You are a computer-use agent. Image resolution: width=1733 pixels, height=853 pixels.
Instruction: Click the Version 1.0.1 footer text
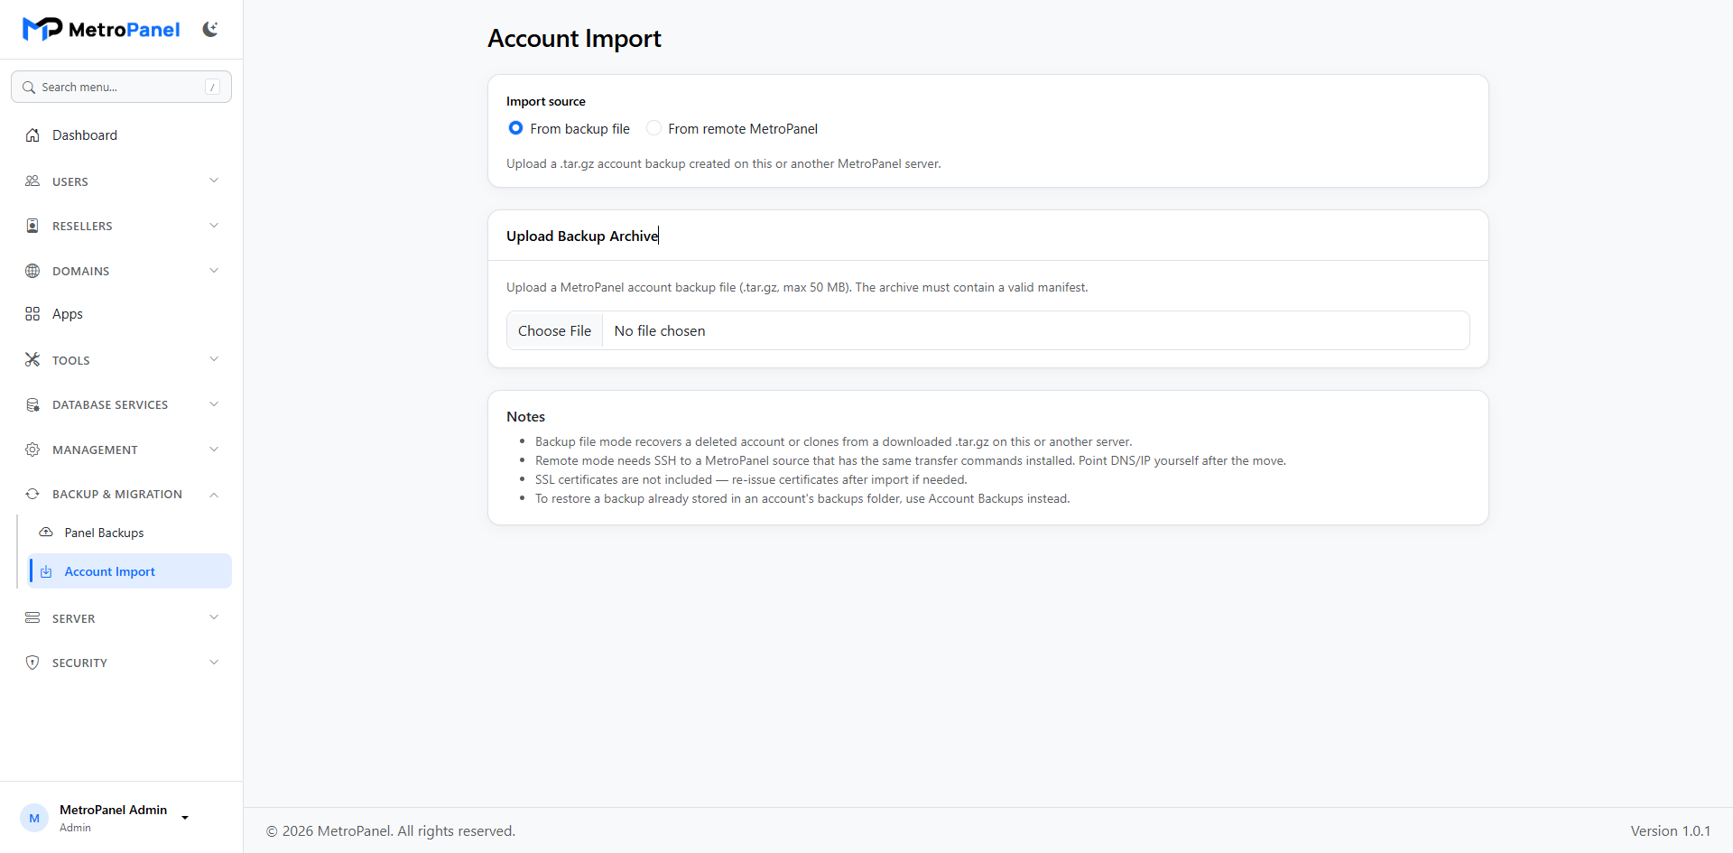click(x=1670, y=831)
